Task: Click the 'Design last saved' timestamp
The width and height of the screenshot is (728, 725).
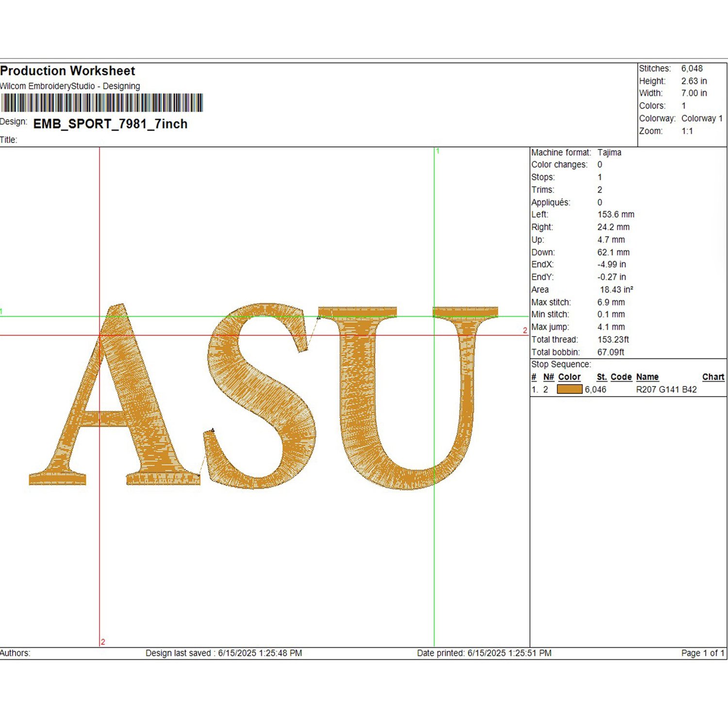Action: click(x=224, y=653)
